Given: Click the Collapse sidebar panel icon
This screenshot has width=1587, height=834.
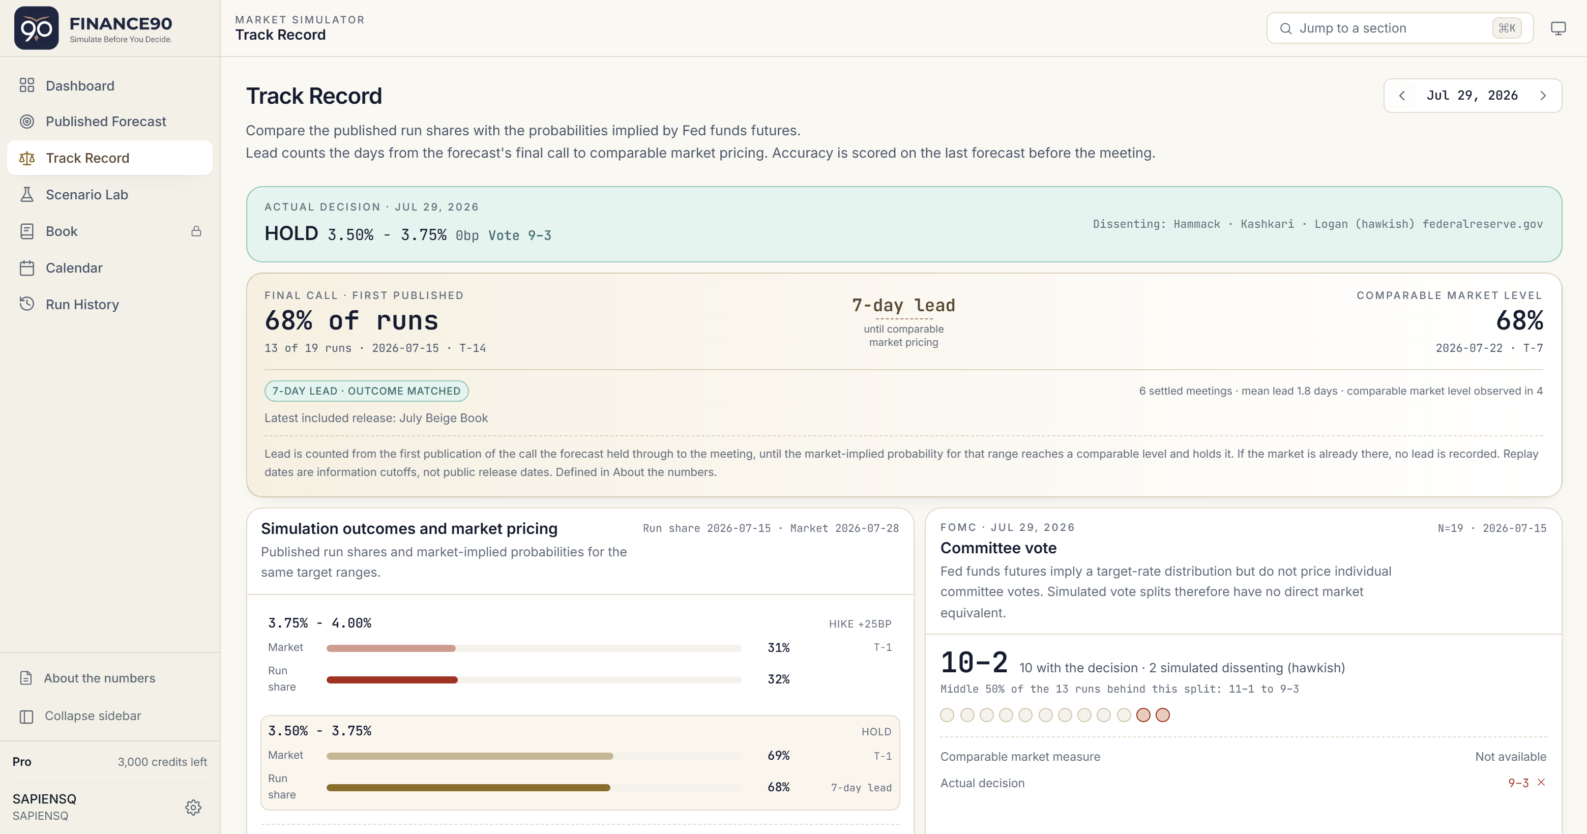Looking at the screenshot, I should pyautogui.click(x=26, y=717).
